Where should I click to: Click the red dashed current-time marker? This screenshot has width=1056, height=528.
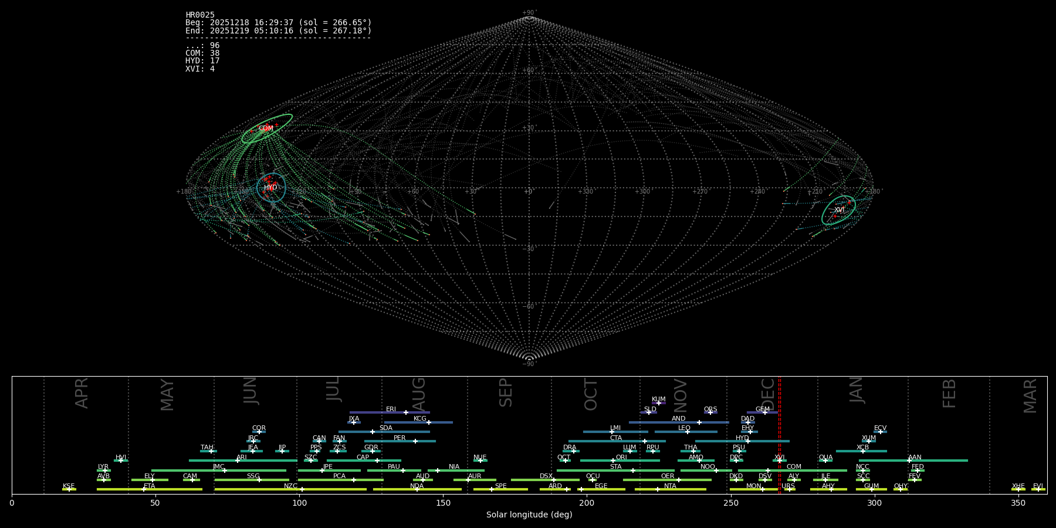(780, 435)
